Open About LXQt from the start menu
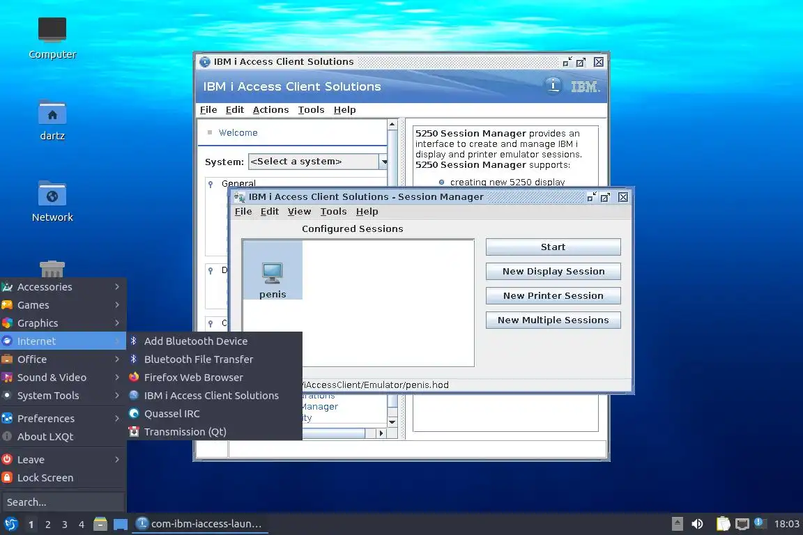This screenshot has height=535, width=803. 63,437
